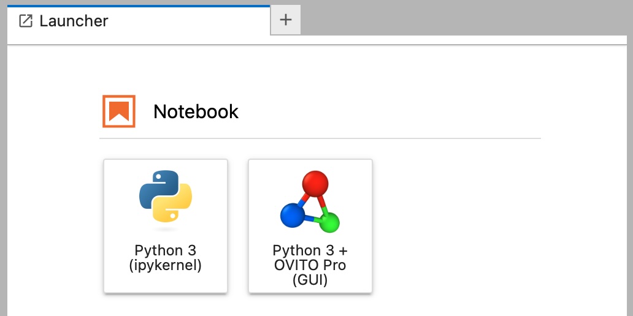Click the divider line below the Notebook heading

click(x=320, y=138)
